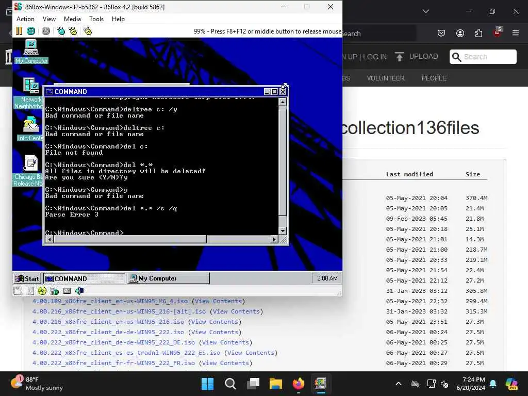Click the 2:00 AM guest clock

coord(327,278)
